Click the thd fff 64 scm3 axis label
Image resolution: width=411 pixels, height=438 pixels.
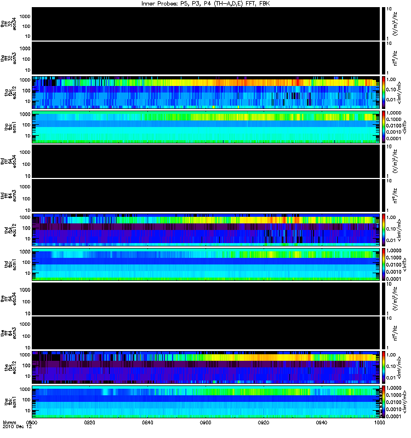(8, 195)
